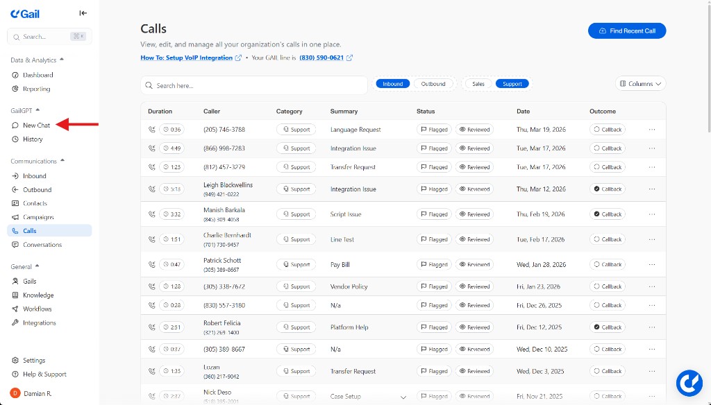Go to Campaigns in the sidebar

[x=38, y=217]
